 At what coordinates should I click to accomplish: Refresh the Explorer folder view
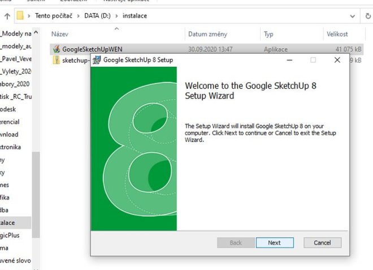coord(368,16)
